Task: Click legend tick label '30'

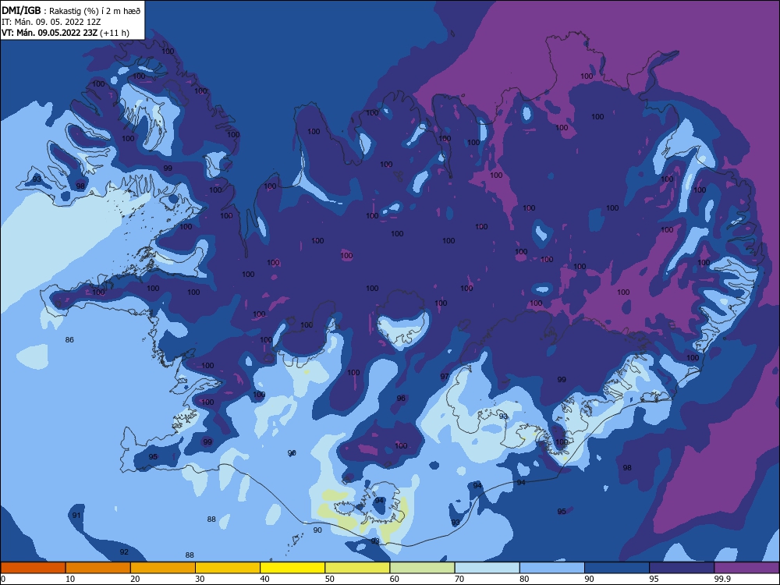Action: coord(200,579)
